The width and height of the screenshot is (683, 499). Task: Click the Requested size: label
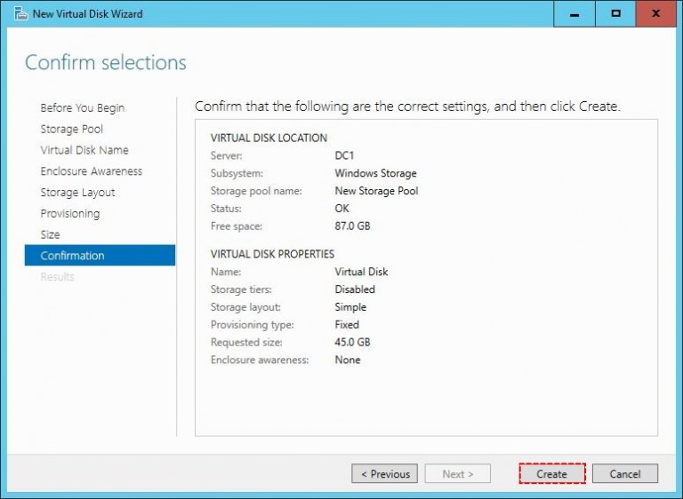click(x=246, y=343)
